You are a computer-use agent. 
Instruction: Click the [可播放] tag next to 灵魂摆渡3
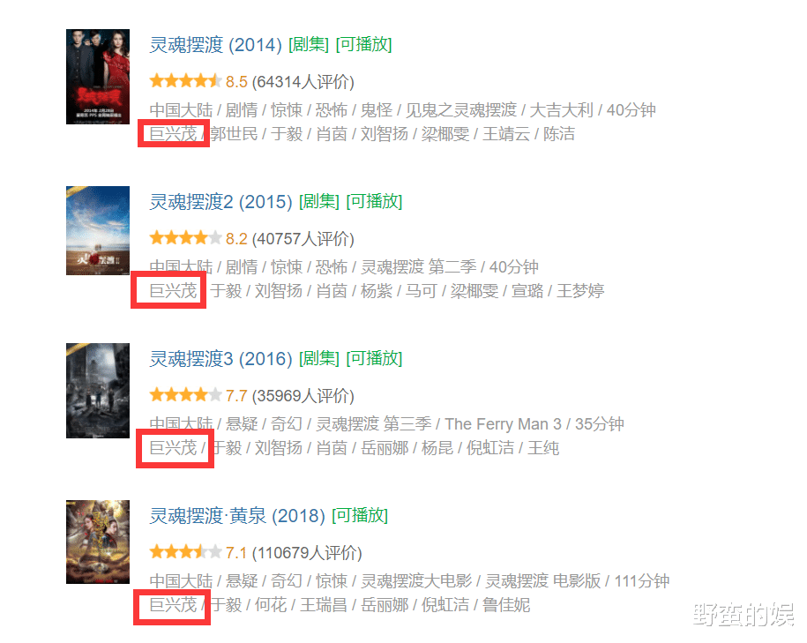374,359
